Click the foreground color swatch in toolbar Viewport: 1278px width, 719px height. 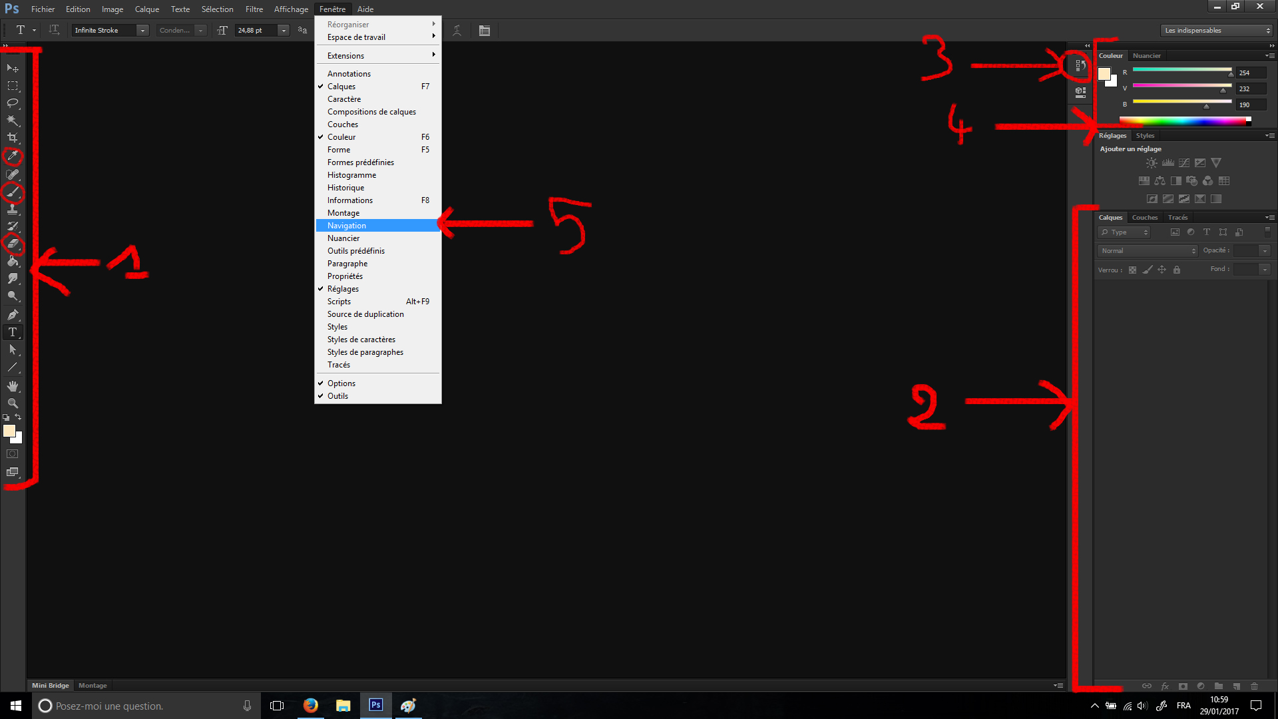coord(9,431)
